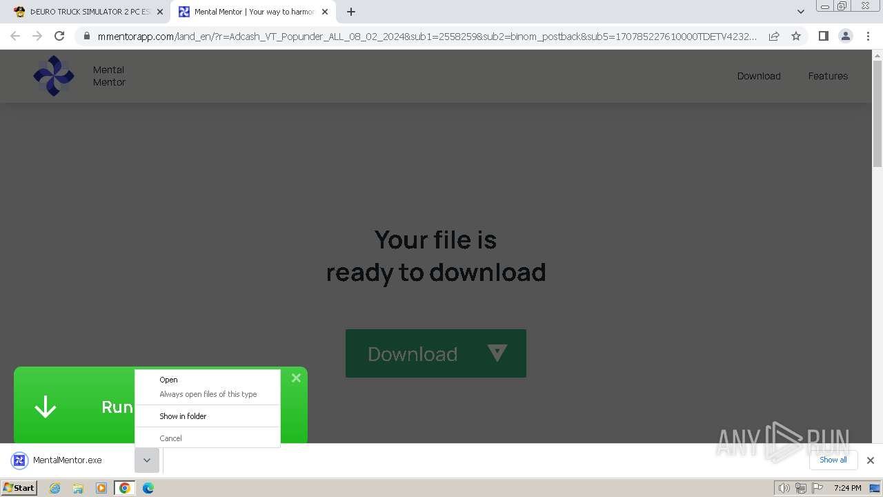Launch Microsoft Edge from taskbar
This screenshot has height=497, width=883.
coord(148,488)
